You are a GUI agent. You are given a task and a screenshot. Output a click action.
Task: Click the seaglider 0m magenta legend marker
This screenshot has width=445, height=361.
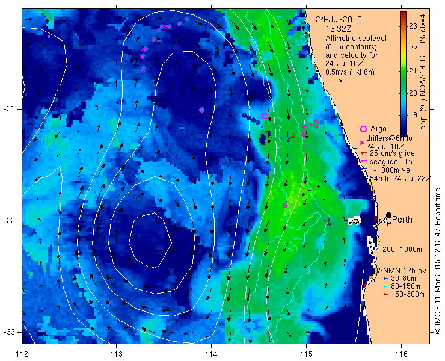363,161
